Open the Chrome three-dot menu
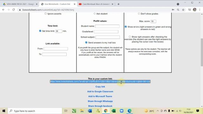 (200, 10)
